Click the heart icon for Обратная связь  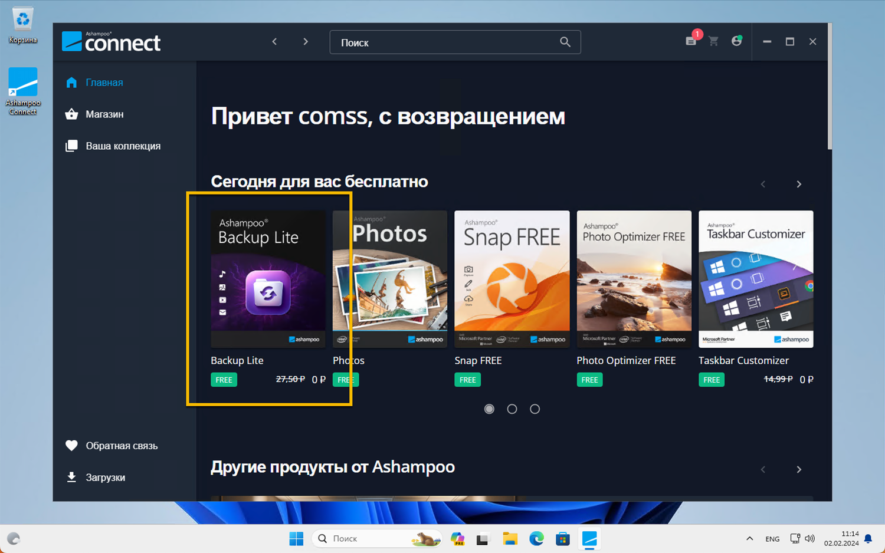[x=71, y=446]
